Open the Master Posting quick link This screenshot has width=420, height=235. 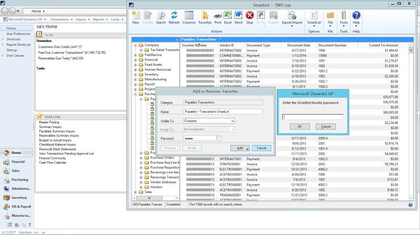point(49,122)
